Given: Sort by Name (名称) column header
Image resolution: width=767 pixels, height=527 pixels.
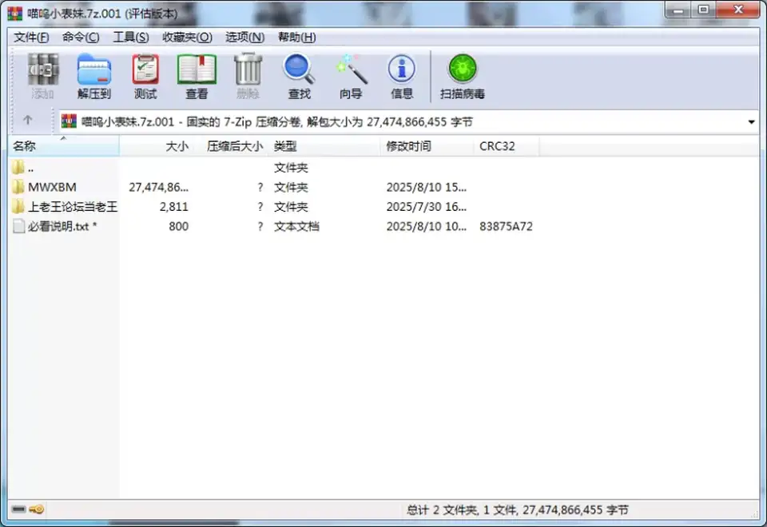Looking at the screenshot, I should (x=64, y=146).
